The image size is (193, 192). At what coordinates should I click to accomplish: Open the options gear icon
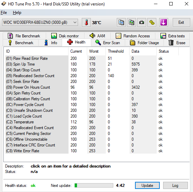pos(152,22)
